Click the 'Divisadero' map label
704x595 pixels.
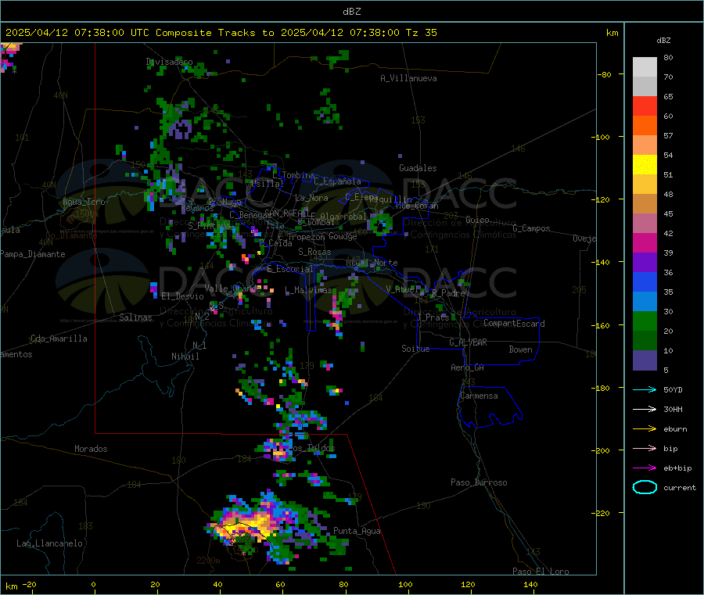click(x=169, y=62)
